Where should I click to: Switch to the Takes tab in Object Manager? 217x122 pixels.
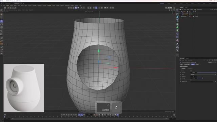point(186,7)
